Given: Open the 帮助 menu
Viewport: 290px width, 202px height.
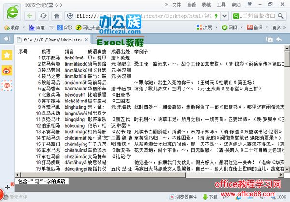Looking at the screenshot, I should (236, 5).
